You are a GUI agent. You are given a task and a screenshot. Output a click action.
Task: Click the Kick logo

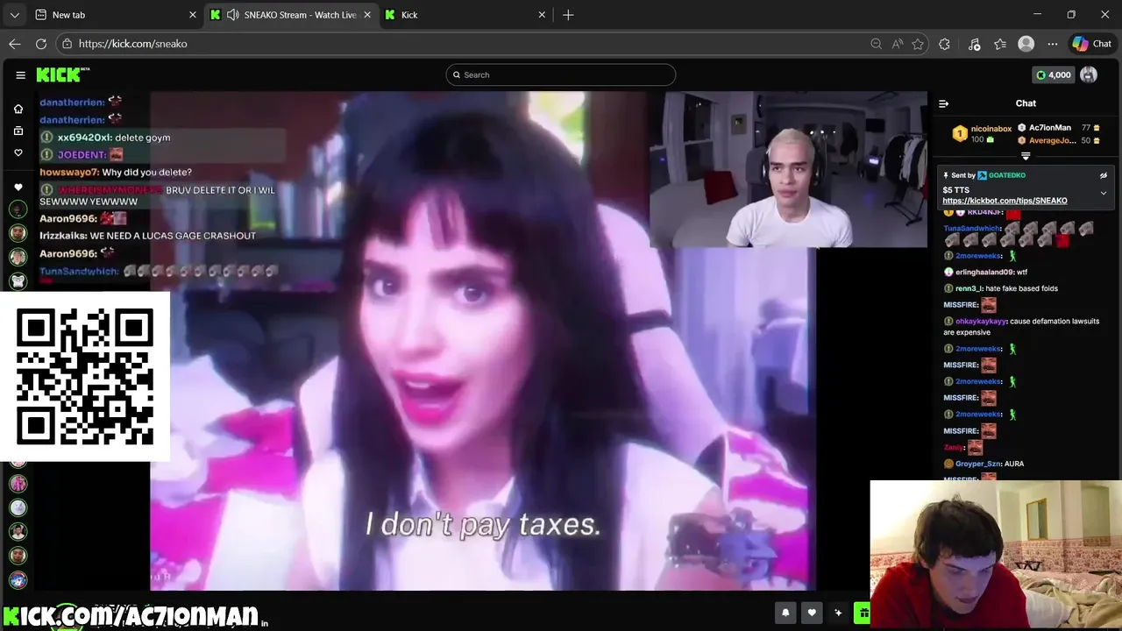[62, 75]
